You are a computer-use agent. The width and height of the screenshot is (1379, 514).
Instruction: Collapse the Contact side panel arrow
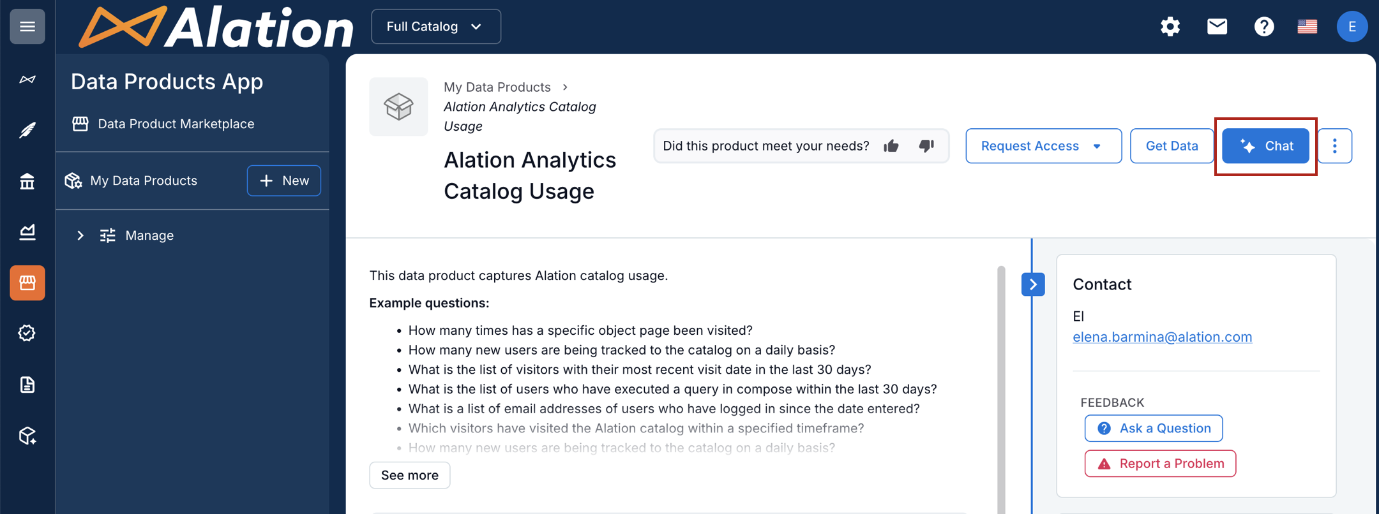coord(1033,284)
